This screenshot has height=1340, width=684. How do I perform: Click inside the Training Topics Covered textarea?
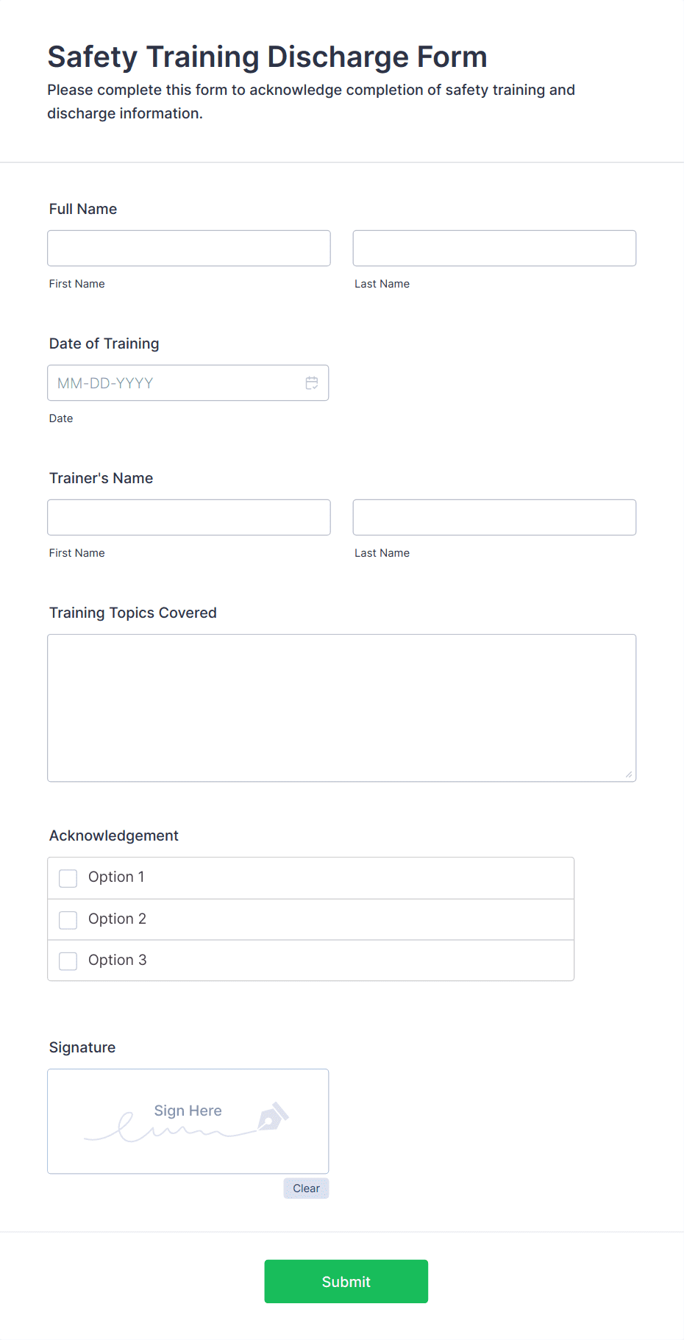click(x=341, y=706)
